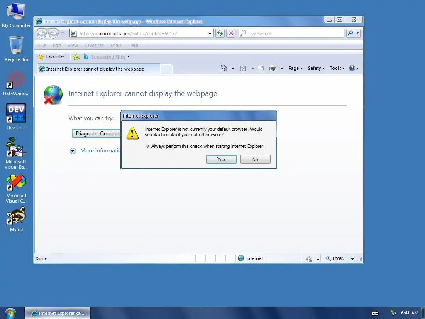Screen dimensions: 425x319
Task: Click the Internet security zone indicator
Action: 250,258
